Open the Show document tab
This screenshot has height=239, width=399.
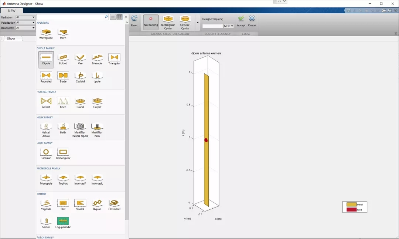tap(11, 38)
